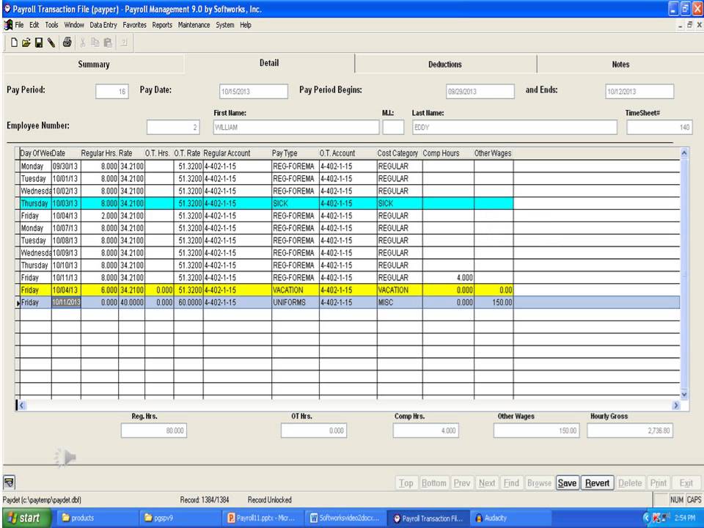The image size is (704, 528).
Task: Click the MISC cost category cell
Action: 400,303
